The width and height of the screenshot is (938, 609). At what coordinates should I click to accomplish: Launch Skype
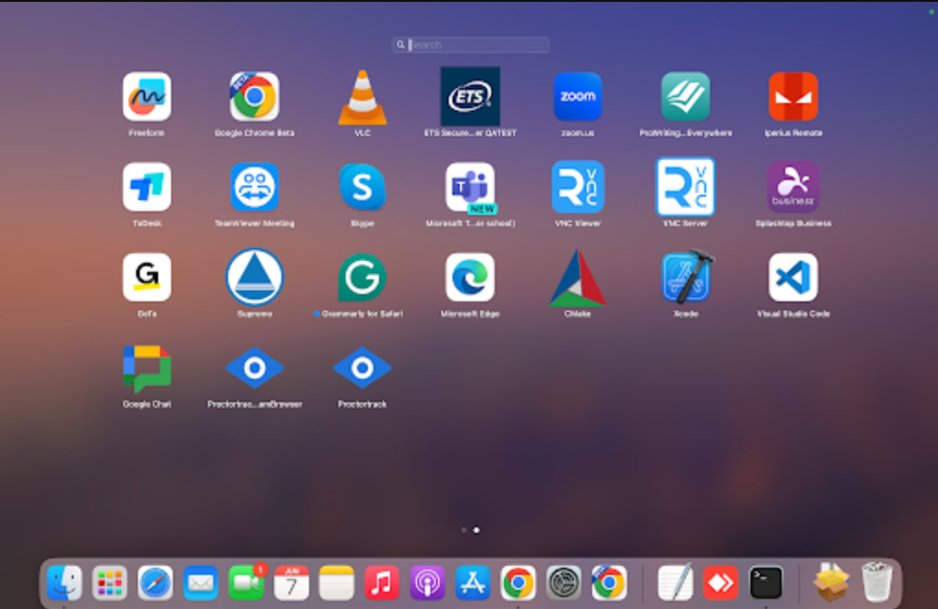(x=362, y=187)
